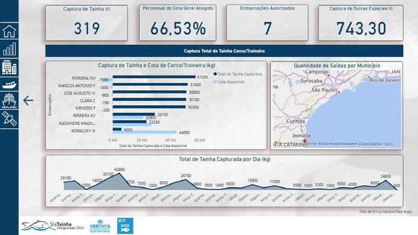418x235 pixels.
Task: Click the SDG 14 fish icon
Action: pyautogui.click(x=125, y=226)
